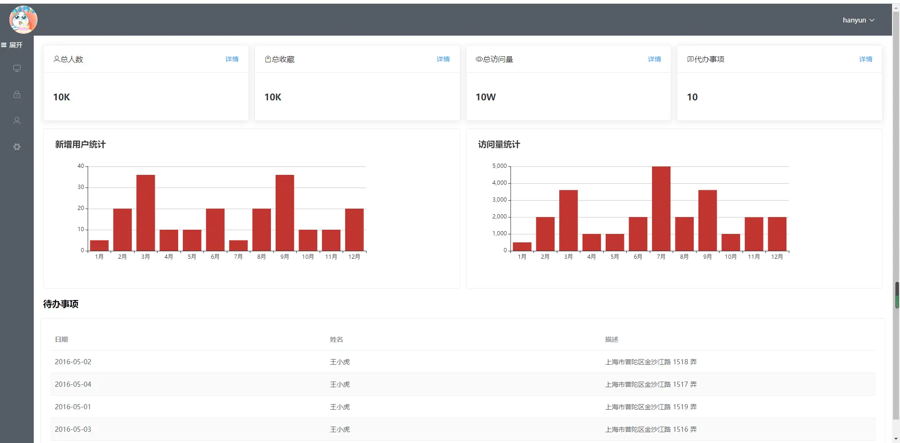Click address 上海市普陀区金沙江路 1517 弄
This screenshot has height=443, width=900.
coord(651,384)
